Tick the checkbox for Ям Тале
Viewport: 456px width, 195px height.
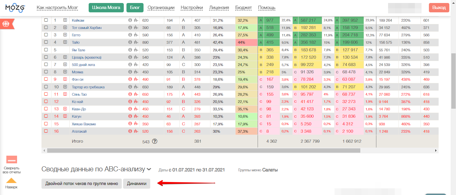point(46,50)
